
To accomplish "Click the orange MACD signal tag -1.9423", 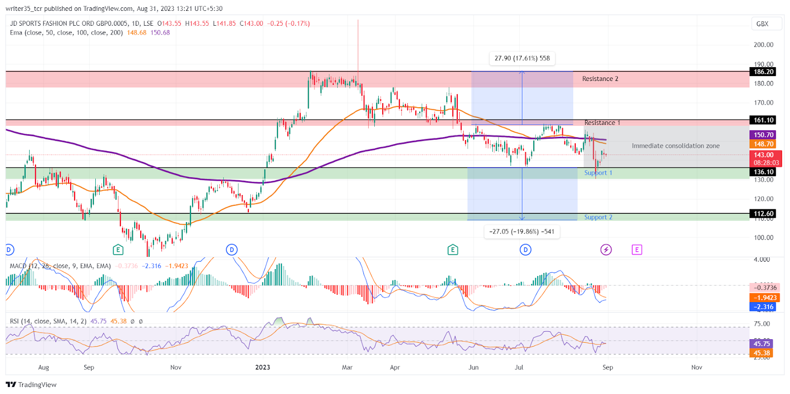I will click(765, 298).
